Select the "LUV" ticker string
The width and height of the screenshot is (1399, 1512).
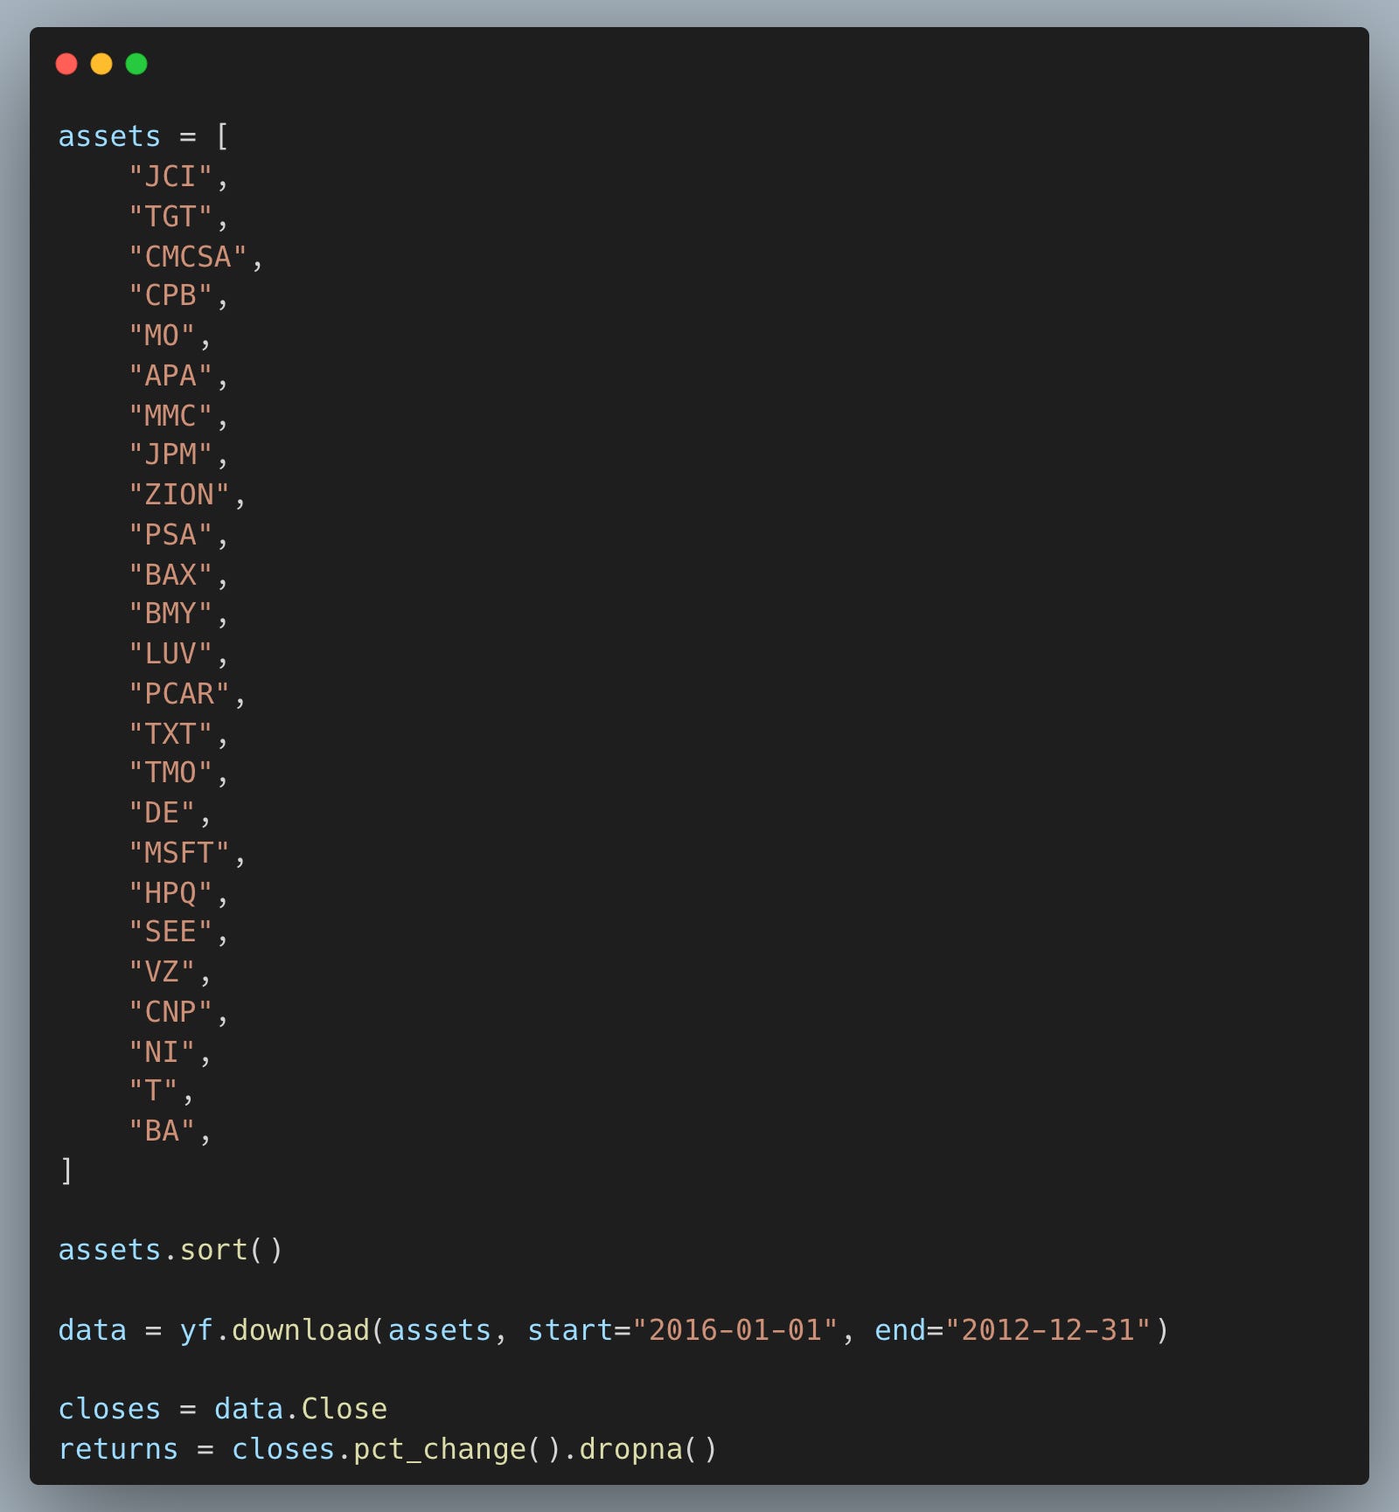click(x=171, y=654)
